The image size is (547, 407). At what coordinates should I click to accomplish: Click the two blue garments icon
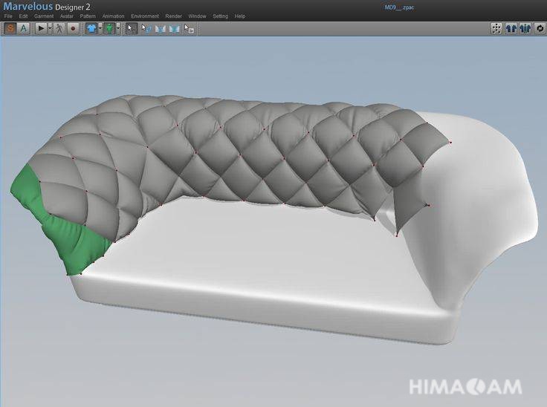click(x=511, y=28)
